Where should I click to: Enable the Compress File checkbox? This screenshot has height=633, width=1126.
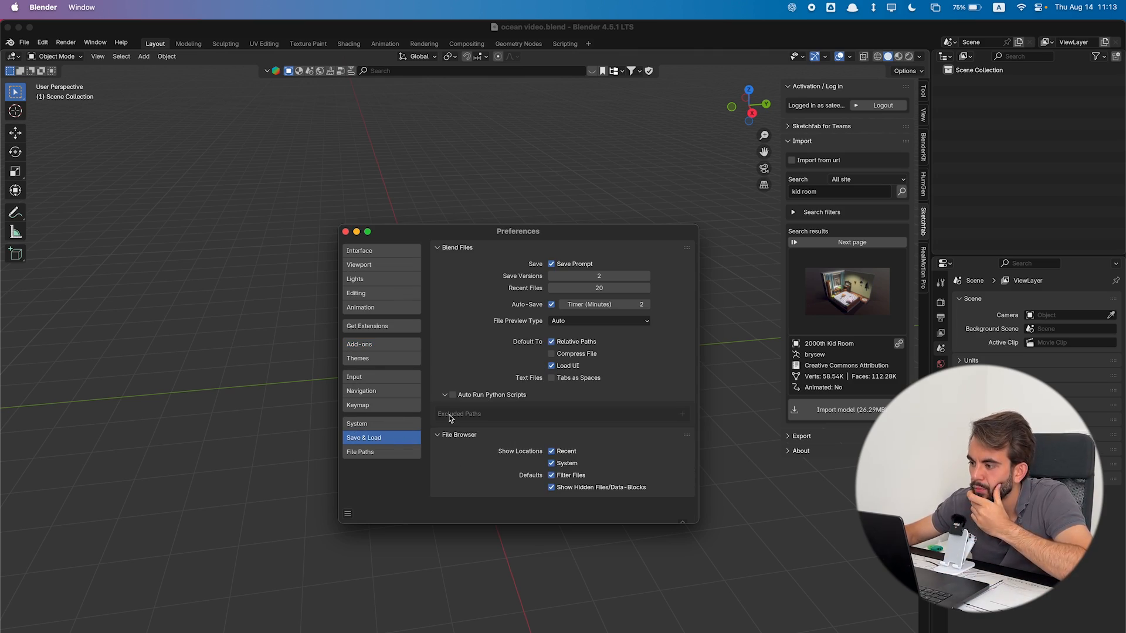click(551, 353)
